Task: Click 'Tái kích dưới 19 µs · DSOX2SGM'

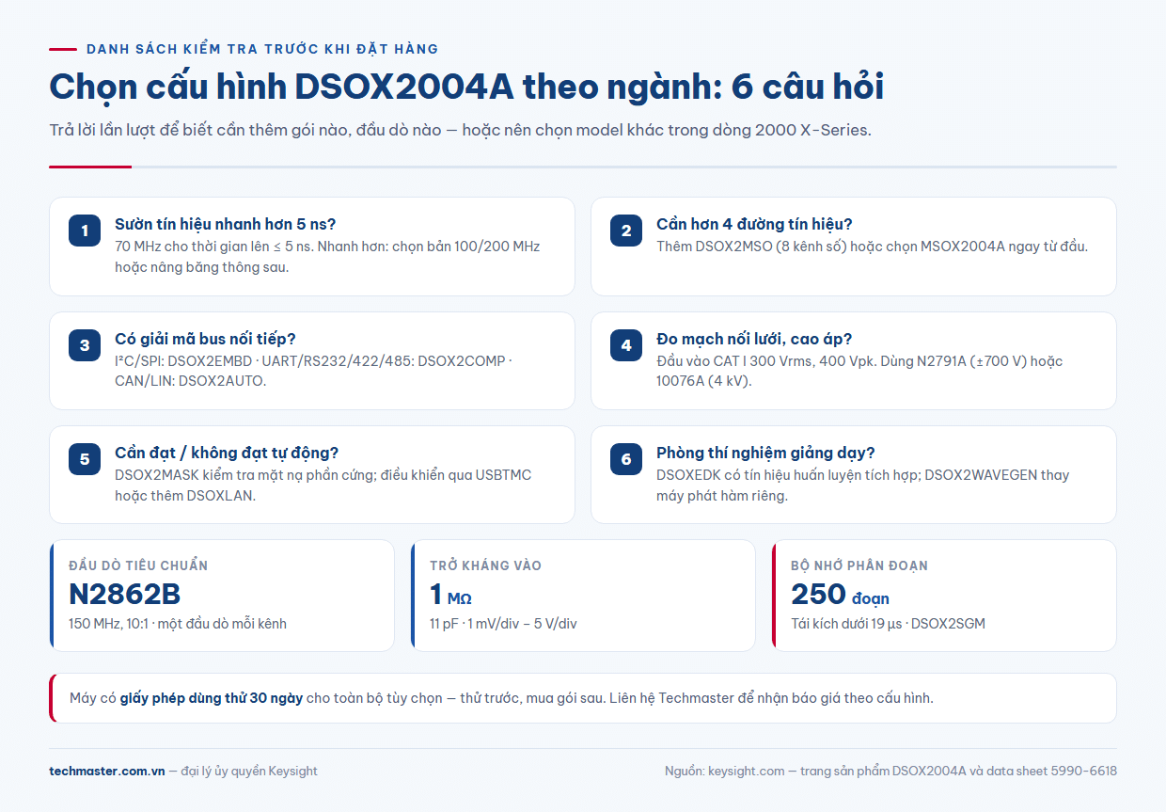Action: point(888,623)
